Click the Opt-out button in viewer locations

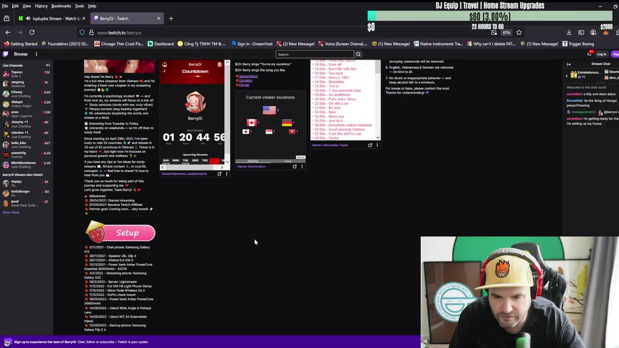tap(301, 157)
